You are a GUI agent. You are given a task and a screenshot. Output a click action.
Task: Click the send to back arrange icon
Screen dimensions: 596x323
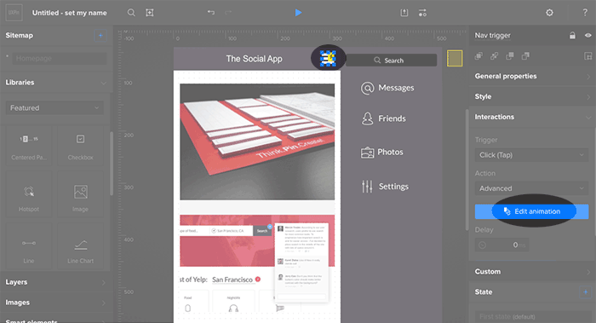coord(525,56)
